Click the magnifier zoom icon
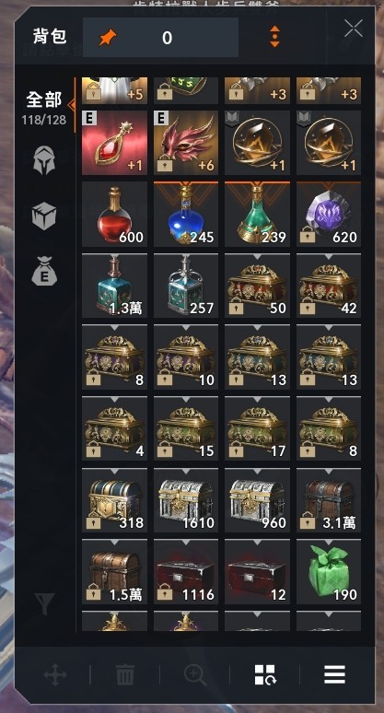Viewport: 384px width, 713px height. click(x=195, y=674)
